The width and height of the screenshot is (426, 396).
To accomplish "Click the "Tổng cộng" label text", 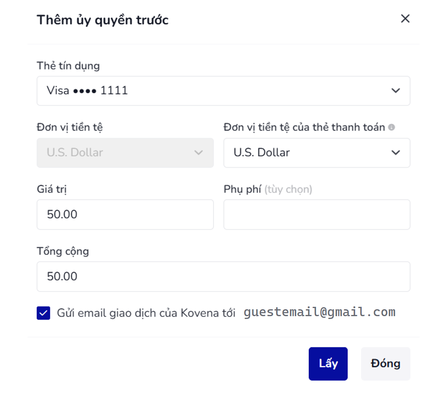I will (63, 251).
